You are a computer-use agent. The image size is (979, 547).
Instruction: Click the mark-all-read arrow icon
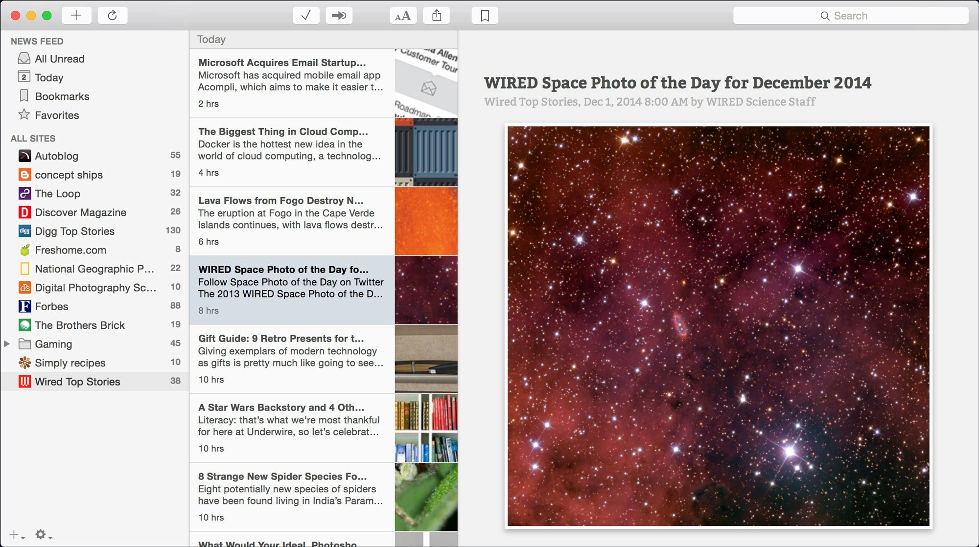tap(339, 15)
